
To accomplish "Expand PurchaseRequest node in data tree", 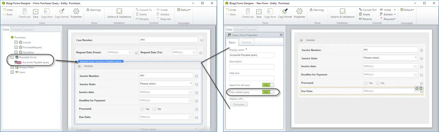I will pyautogui.click(x=16, y=47).
